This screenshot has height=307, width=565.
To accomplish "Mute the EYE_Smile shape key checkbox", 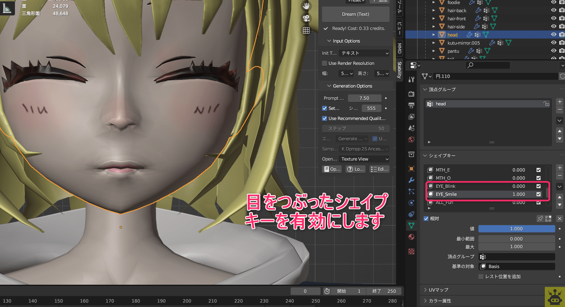I will click(x=539, y=194).
